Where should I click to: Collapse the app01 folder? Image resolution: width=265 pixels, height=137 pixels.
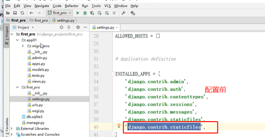pos(18,40)
